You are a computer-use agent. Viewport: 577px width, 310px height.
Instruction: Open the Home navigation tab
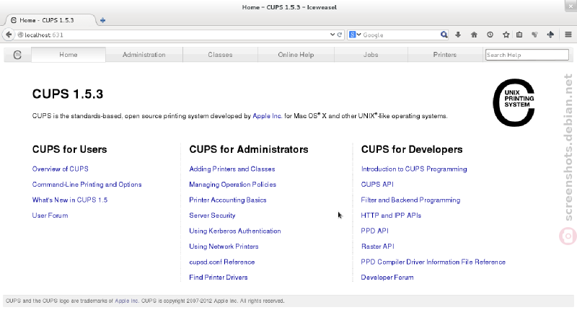(69, 55)
